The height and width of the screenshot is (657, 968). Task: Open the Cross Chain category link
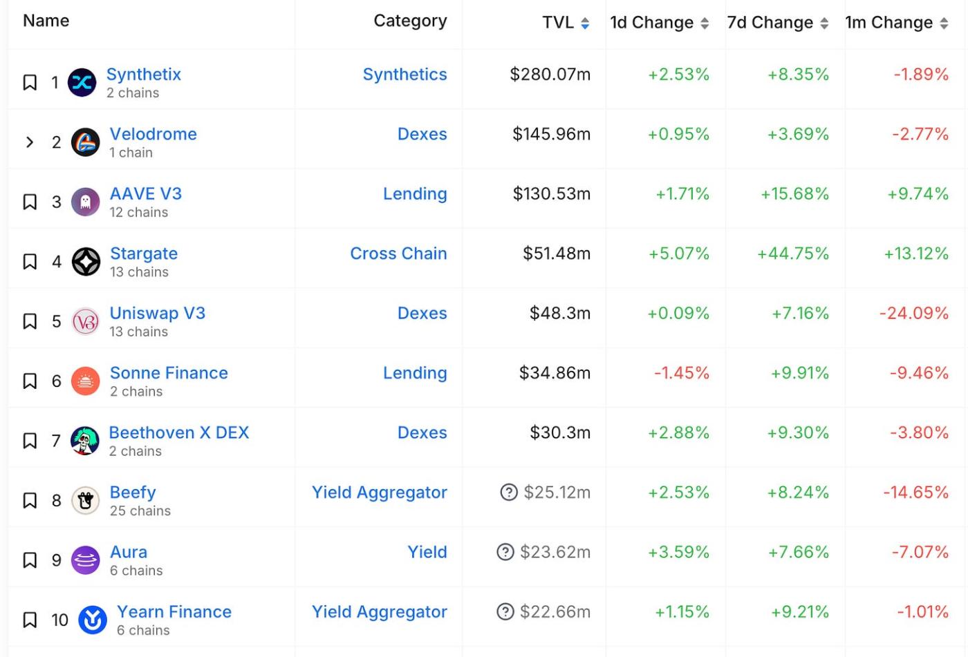click(398, 254)
